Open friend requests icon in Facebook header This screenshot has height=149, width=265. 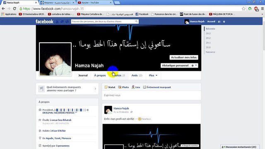[57, 22]
